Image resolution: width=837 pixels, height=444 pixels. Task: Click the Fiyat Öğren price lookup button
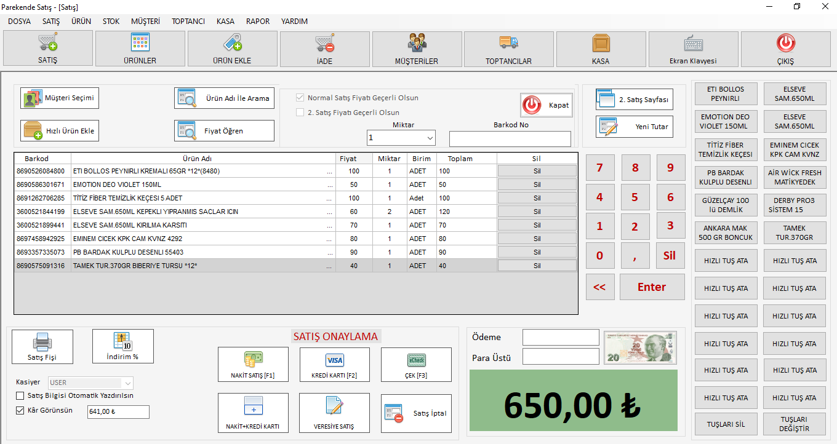(x=224, y=130)
